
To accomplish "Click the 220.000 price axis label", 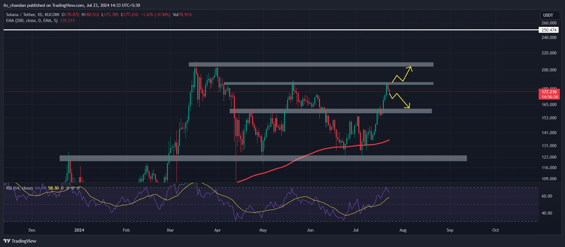I will pyautogui.click(x=549, y=53).
